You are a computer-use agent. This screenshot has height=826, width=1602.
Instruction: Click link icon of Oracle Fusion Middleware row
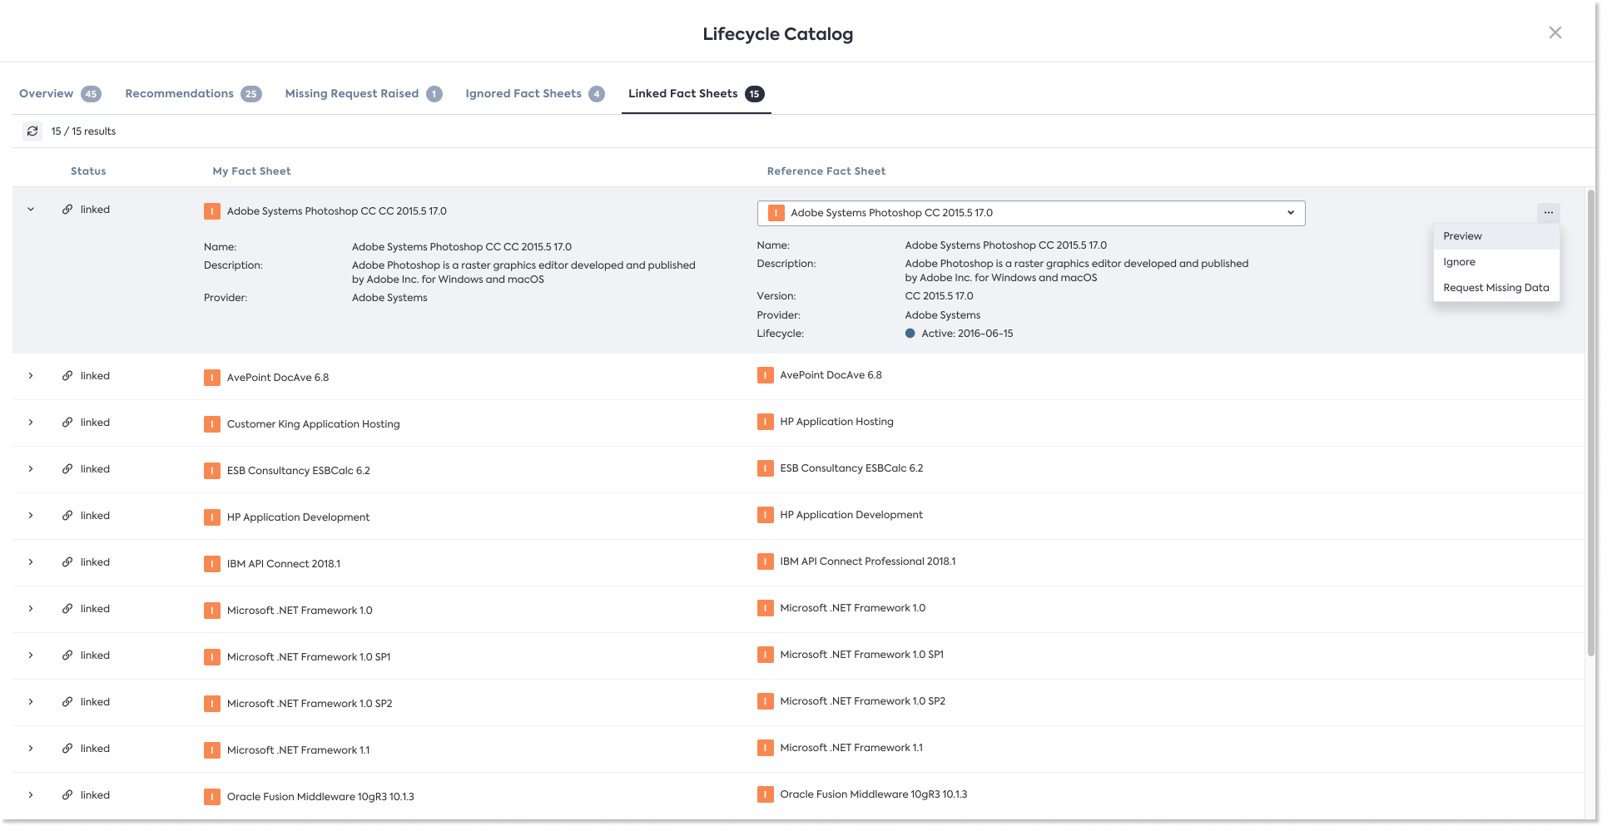(x=67, y=795)
